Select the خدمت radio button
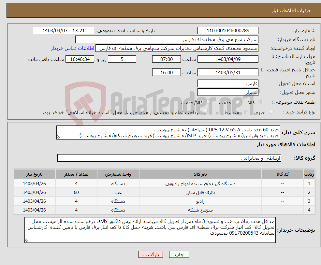Image resolution: width=321 pixels, height=265 pixels. coord(238,102)
